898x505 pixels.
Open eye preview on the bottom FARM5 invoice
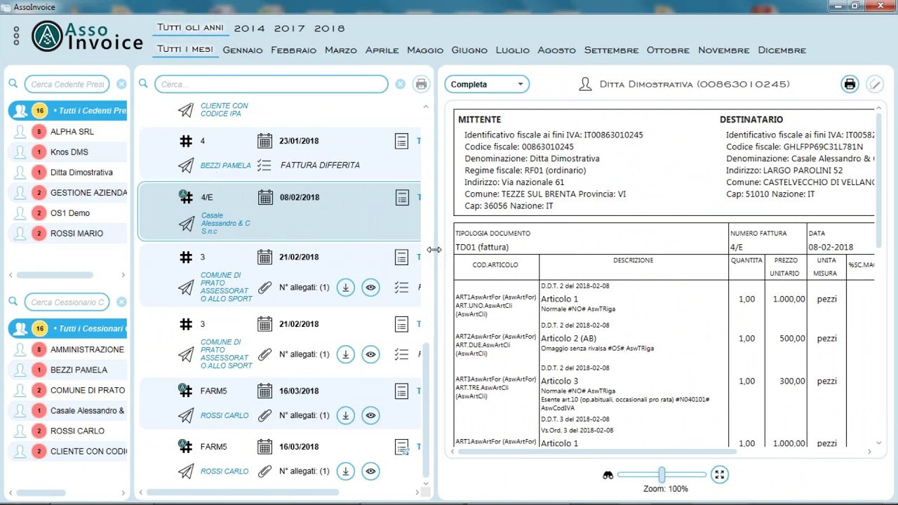(370, 471)
